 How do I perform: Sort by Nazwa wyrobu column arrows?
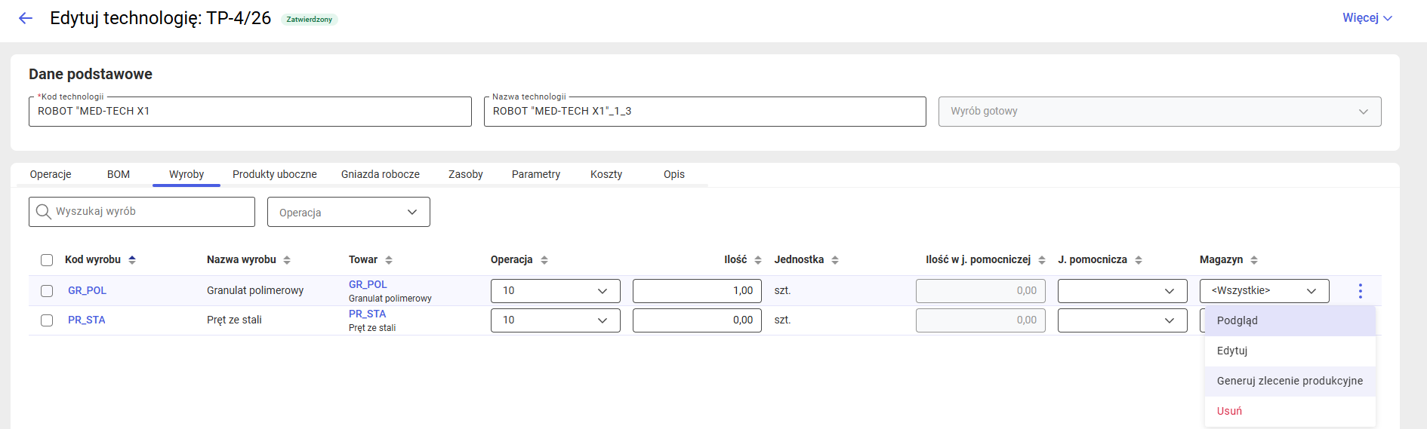tap(287, 259)
